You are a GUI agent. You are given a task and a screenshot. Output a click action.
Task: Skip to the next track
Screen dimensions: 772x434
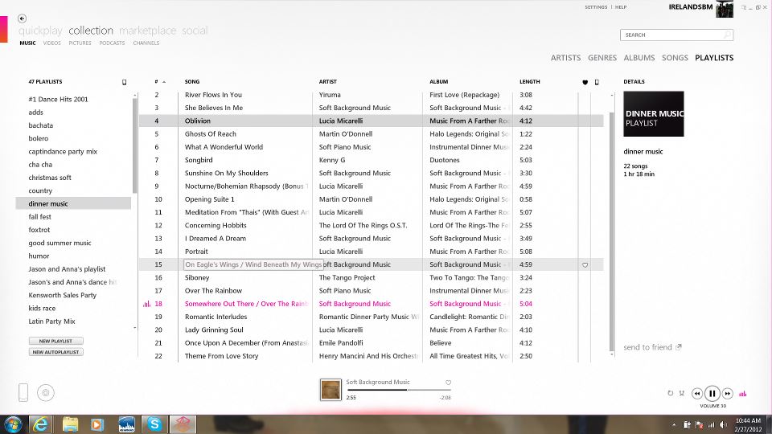click(727, 394)
